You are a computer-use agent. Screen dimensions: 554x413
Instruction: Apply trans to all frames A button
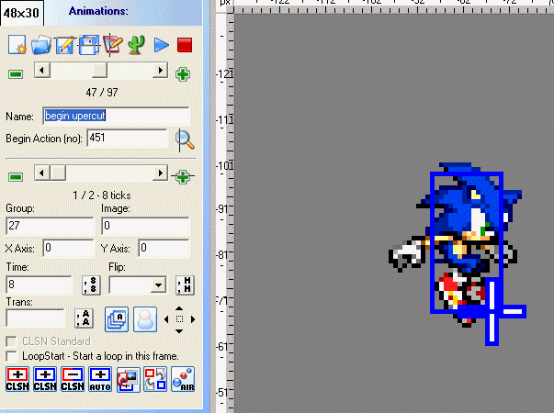pos(85,318)
